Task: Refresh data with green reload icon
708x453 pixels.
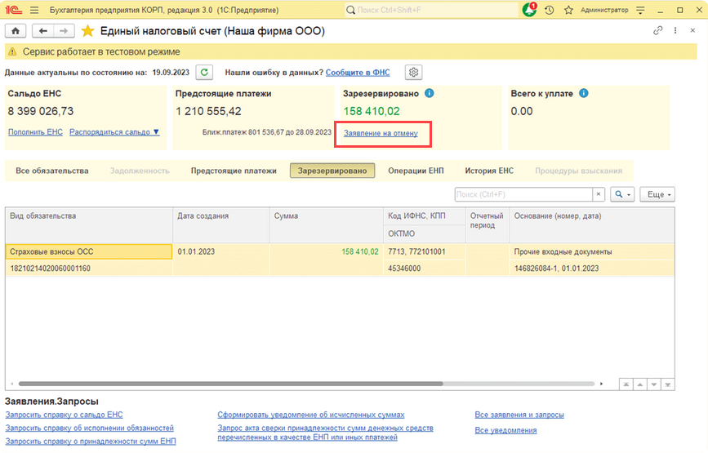Action: click(204, 72)
